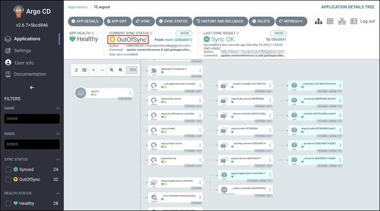Zoom out with the magnifier minus icon
380x211 pixels.
coord(121,70)
